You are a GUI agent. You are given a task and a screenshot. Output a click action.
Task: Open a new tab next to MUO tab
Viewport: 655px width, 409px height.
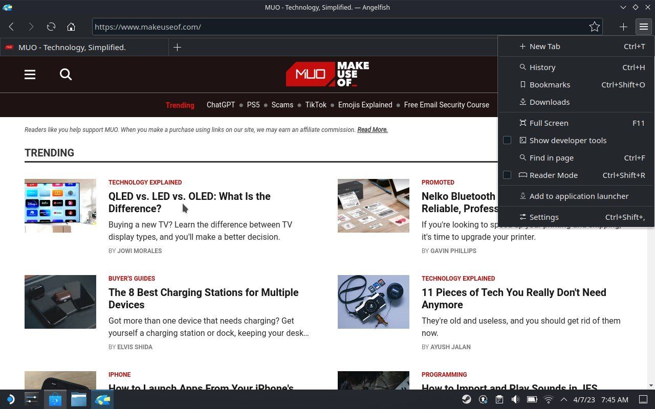point(177,47)
